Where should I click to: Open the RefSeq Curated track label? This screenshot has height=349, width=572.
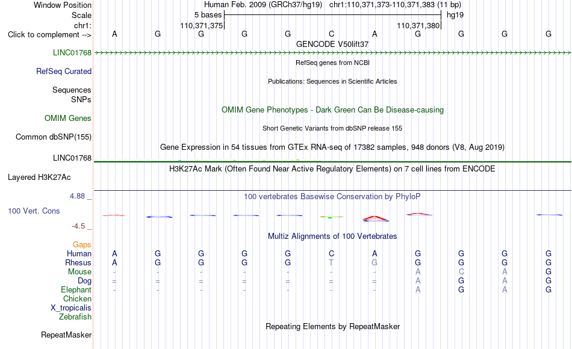pos(64,71)
